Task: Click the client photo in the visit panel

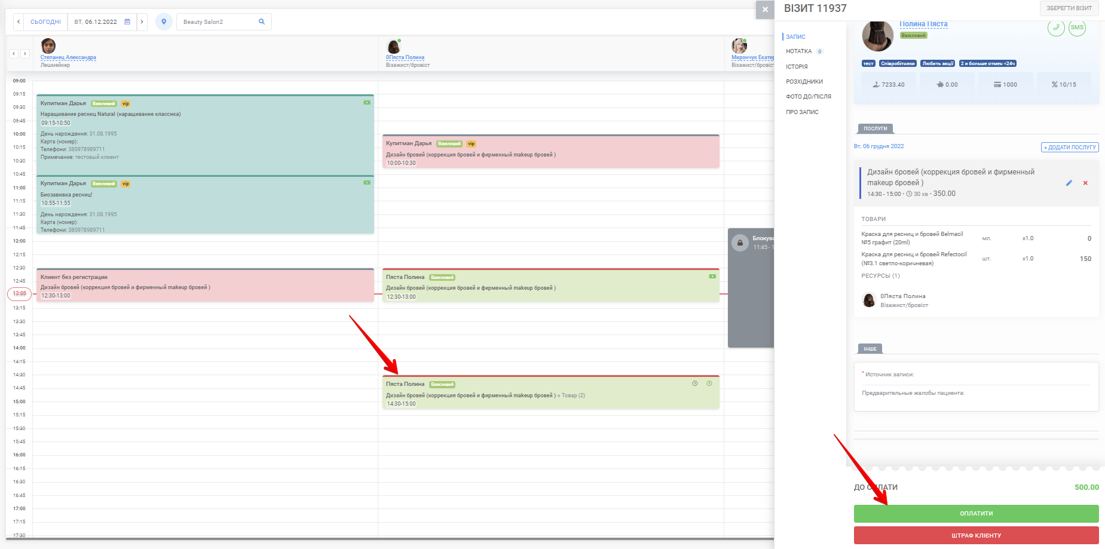Action: 877,36
